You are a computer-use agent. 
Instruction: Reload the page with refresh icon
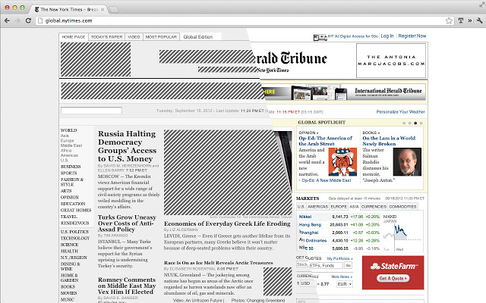[28, 20]
